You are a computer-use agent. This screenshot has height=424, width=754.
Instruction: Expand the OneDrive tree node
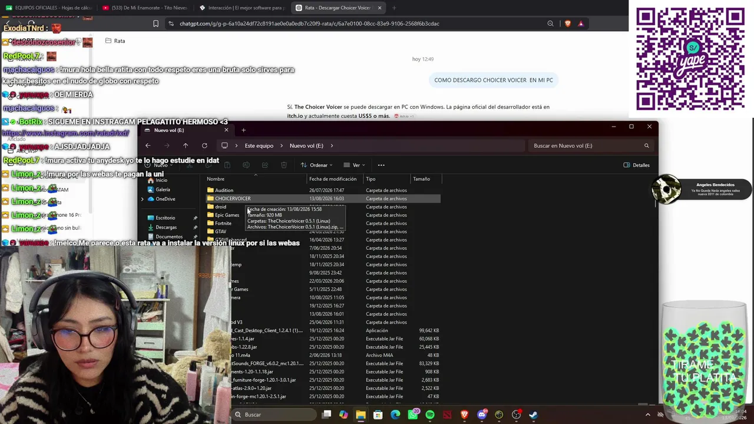coord(143,199)
